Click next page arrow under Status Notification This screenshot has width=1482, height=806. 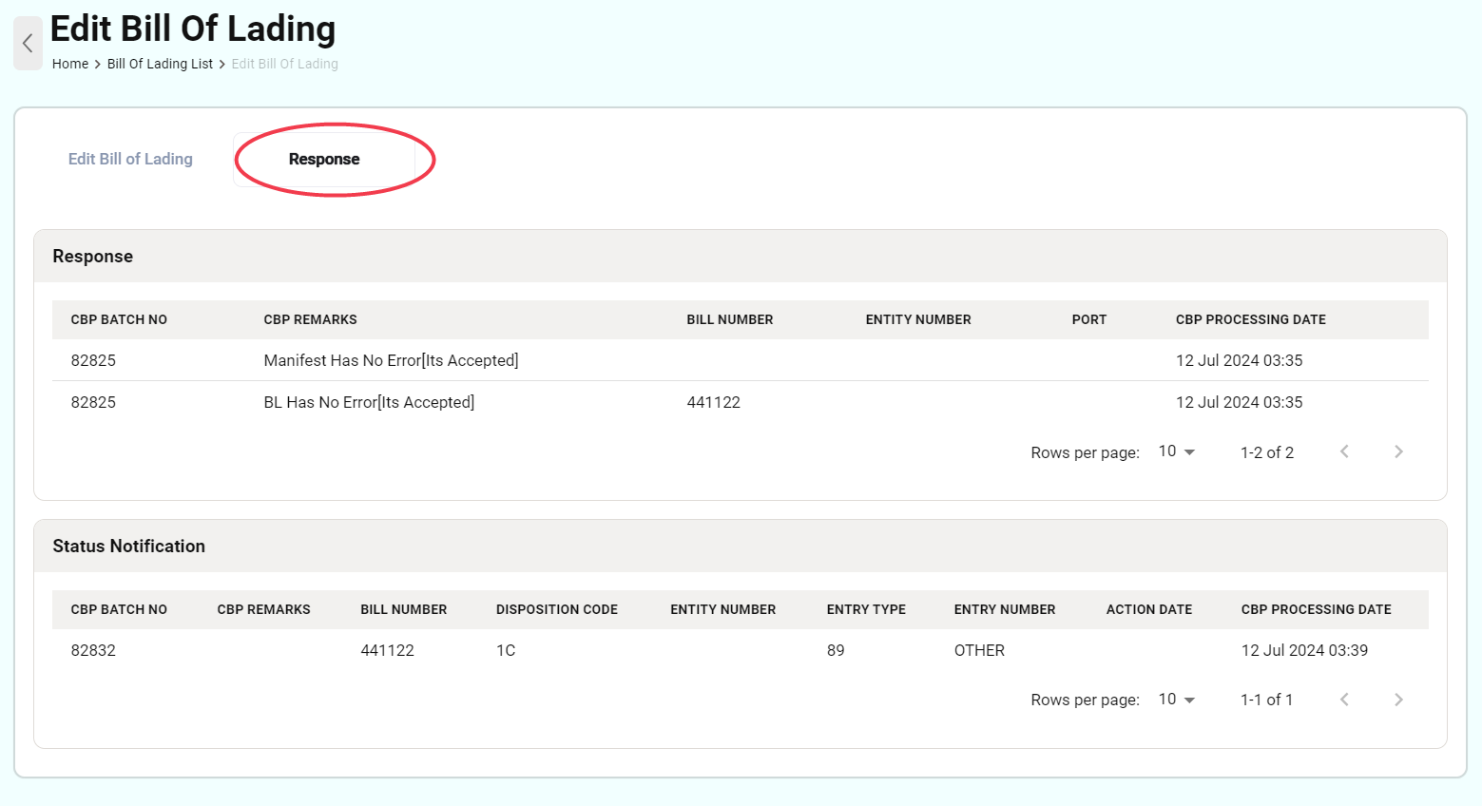[x=1398, y=699]
